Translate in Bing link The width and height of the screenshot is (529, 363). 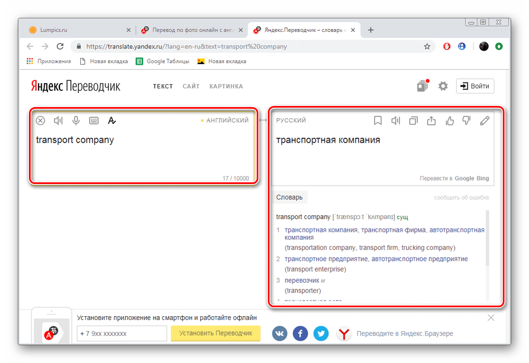(483, 178)
